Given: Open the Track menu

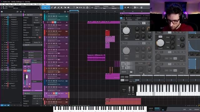Looking at the screenshot, I should [13, 4].
